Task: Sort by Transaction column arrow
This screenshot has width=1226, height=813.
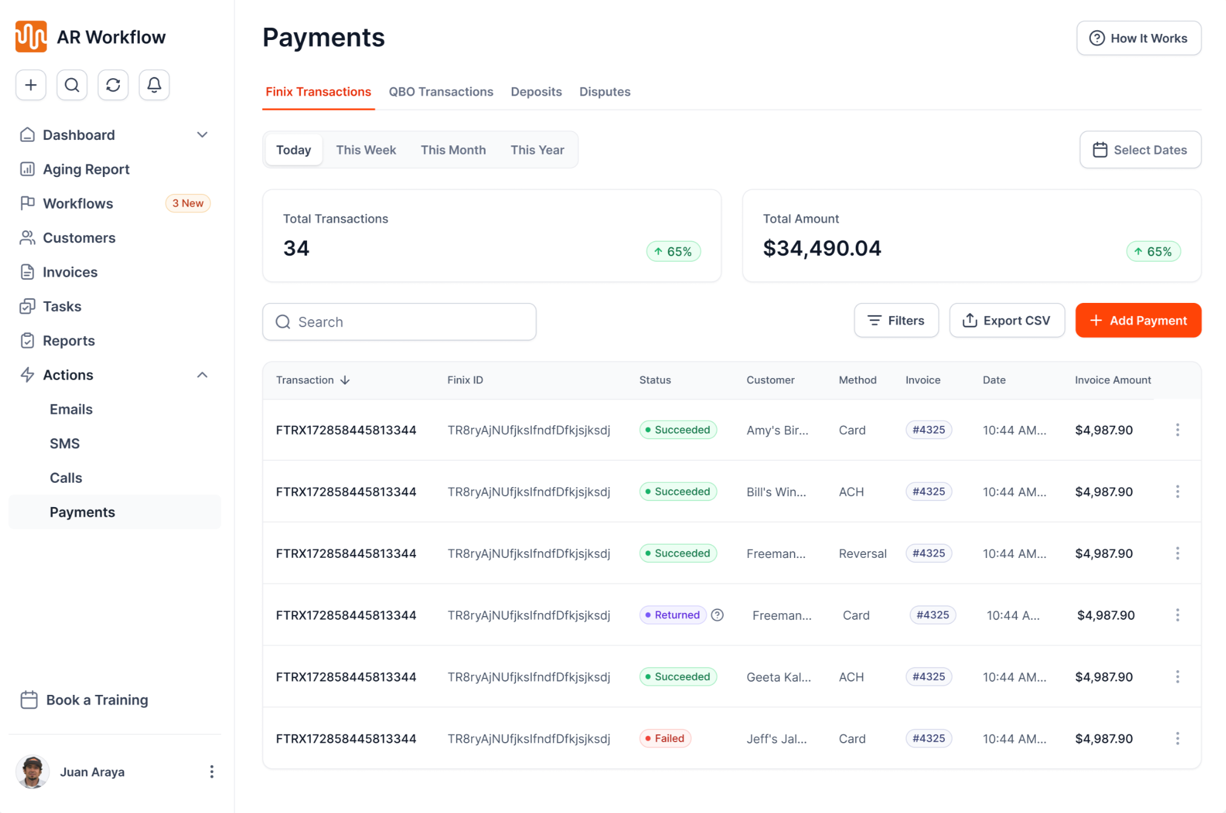Action: (345, 380)
